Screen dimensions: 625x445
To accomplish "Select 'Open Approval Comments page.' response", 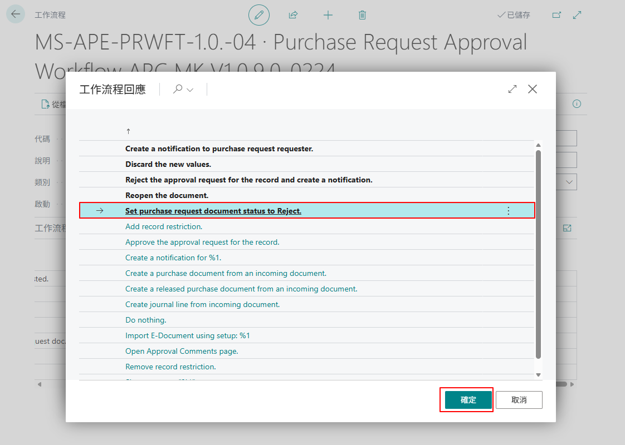I will [182, 351].
